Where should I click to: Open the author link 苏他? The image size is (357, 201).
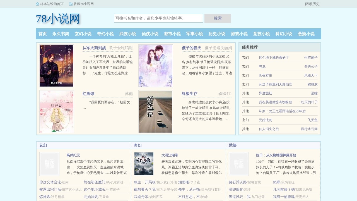click(129, 94)
